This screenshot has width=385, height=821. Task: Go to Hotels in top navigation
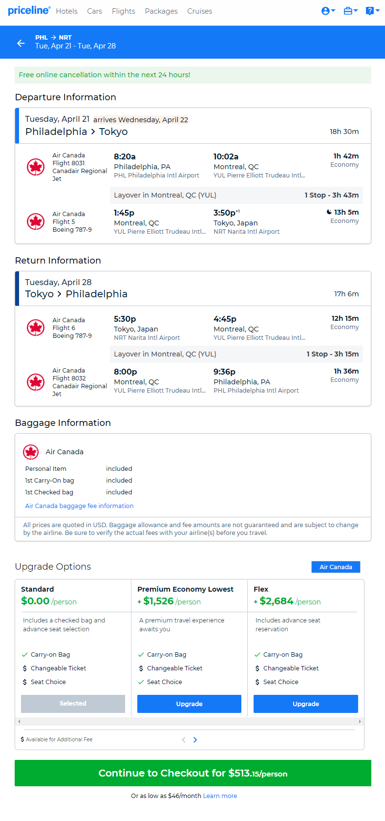pos(66,11)
